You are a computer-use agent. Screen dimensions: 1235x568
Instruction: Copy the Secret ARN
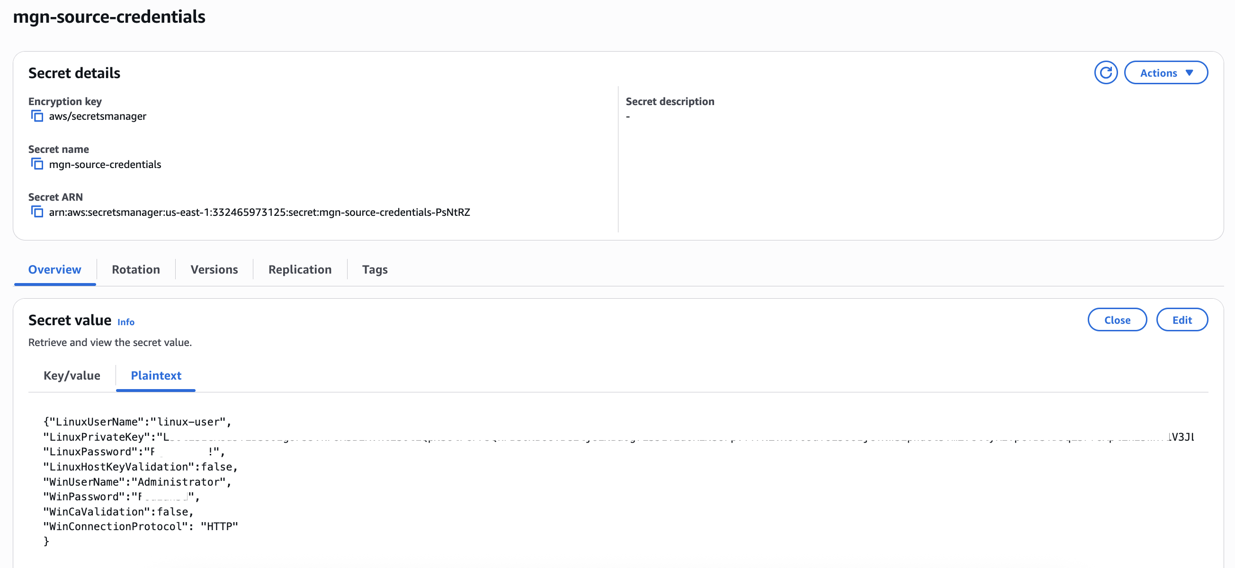37,212
